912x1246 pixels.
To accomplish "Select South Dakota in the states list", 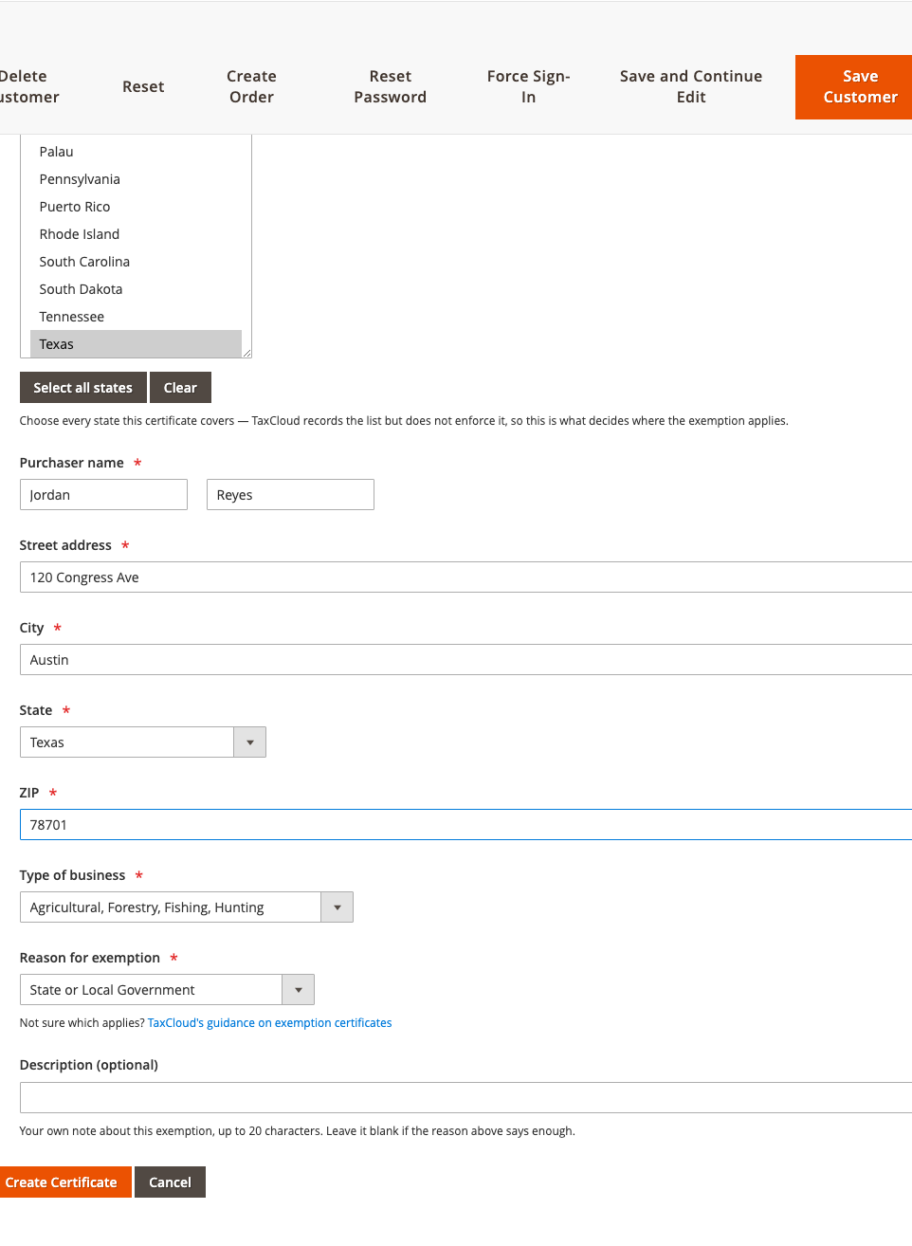I will [136, 289].
